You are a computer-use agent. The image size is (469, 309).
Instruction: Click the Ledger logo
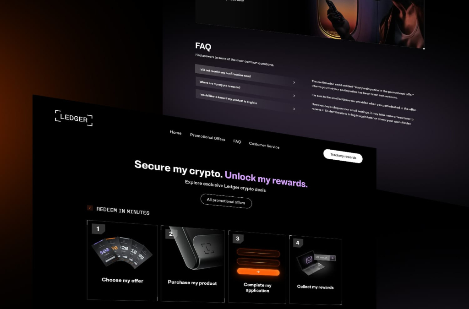click(x=74, y=118)
